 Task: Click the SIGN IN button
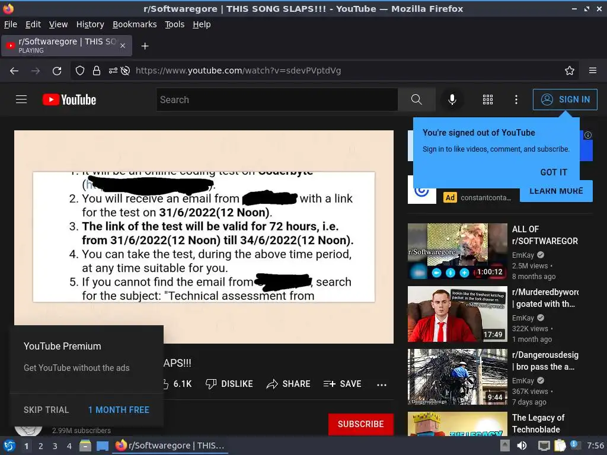[x=565, y=100]
